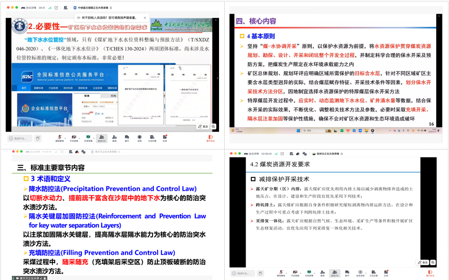This screenshot has height=280, width=449.
Task: Toggle 开启视频 camera in bottom-right meeting
Action: [x=295, y=273]
